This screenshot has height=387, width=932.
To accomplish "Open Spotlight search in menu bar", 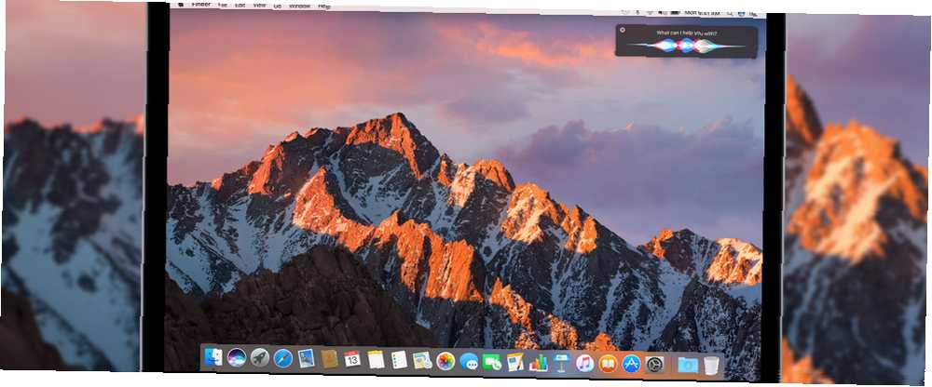I will [x=730, y=13].
